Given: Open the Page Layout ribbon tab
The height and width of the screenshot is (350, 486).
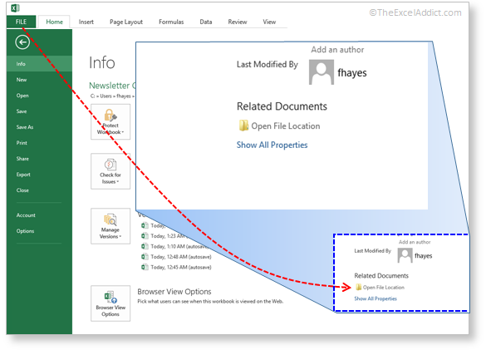Looking at the screenshot, I should click(126, 22).
